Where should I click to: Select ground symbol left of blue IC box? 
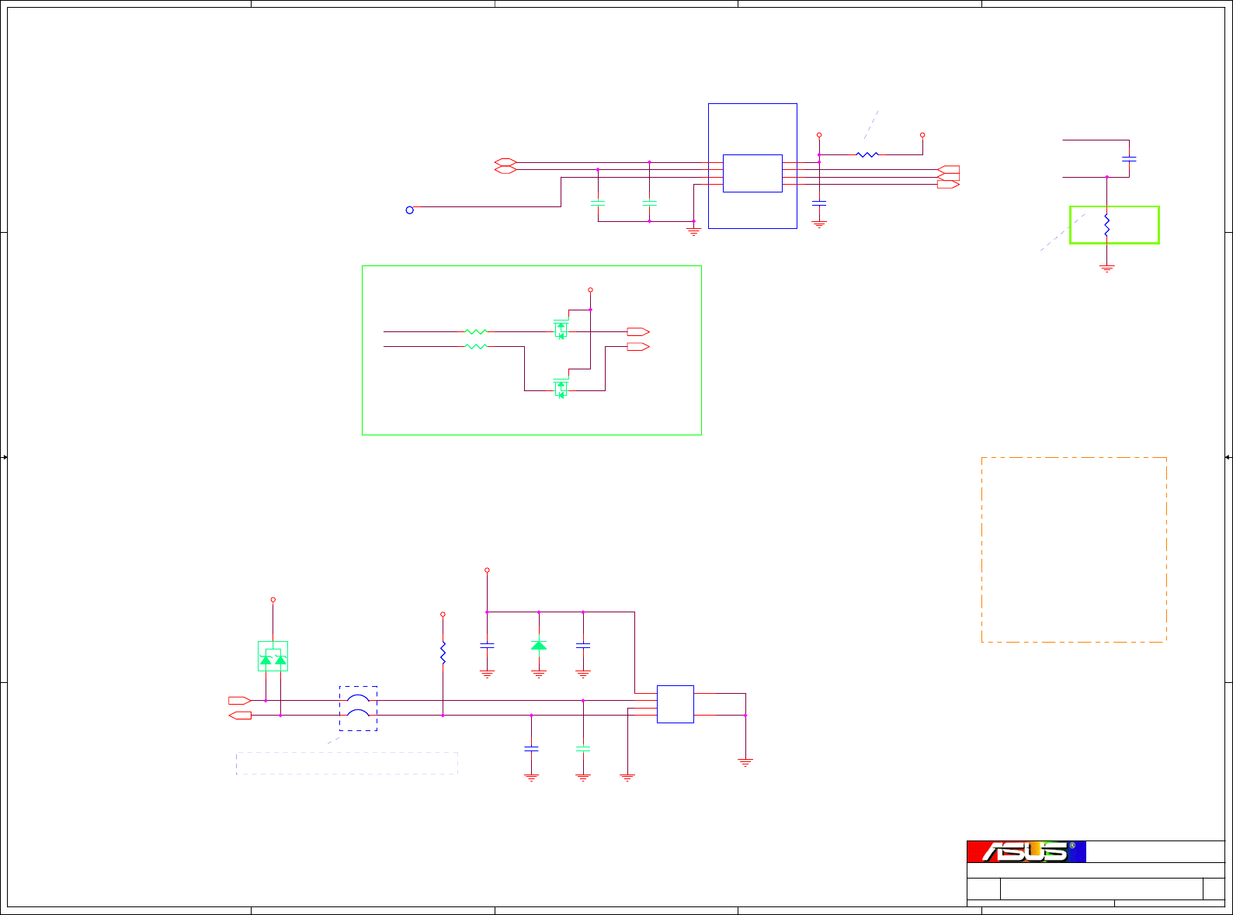coord(693,230)
